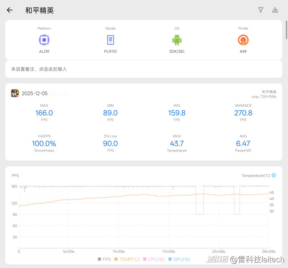Toggle the GPU(%) legend series

[179, 259]
